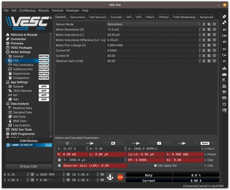This screenshot has width=230, height=190.
Task: Click the help icon for Sensor Mode
Action: (214, 24)
